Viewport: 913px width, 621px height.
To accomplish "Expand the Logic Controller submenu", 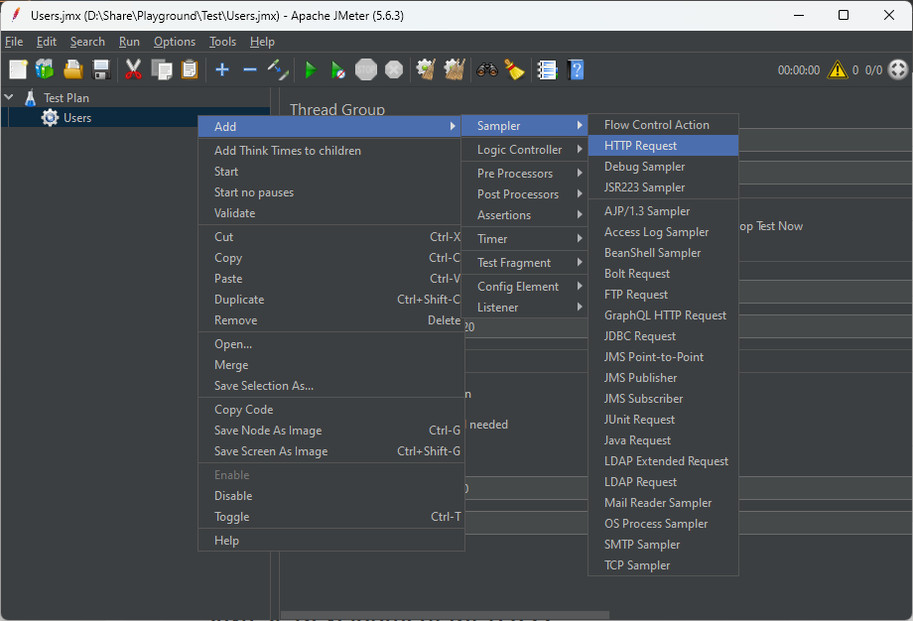I will click(x=524, y=150).
